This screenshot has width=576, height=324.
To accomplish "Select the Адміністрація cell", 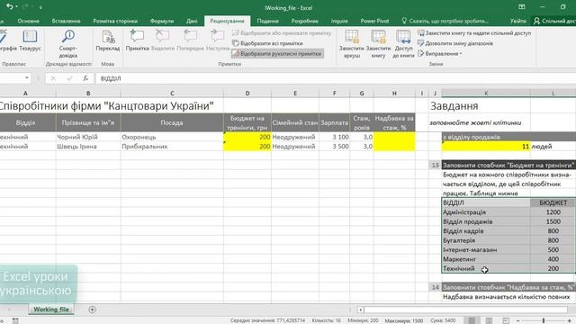I will coord(486,212).
